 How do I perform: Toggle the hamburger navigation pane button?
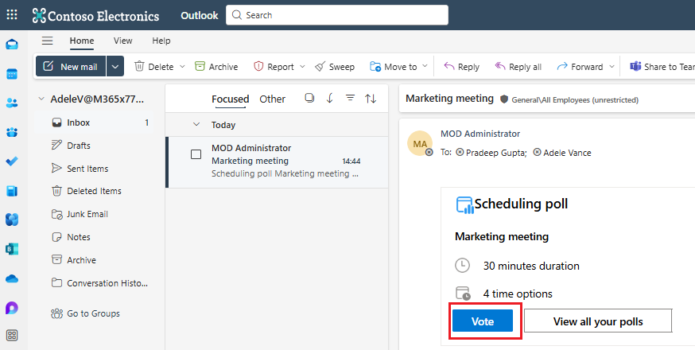[48, 41]
